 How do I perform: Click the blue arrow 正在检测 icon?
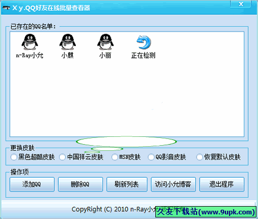[x=143, y=42]
